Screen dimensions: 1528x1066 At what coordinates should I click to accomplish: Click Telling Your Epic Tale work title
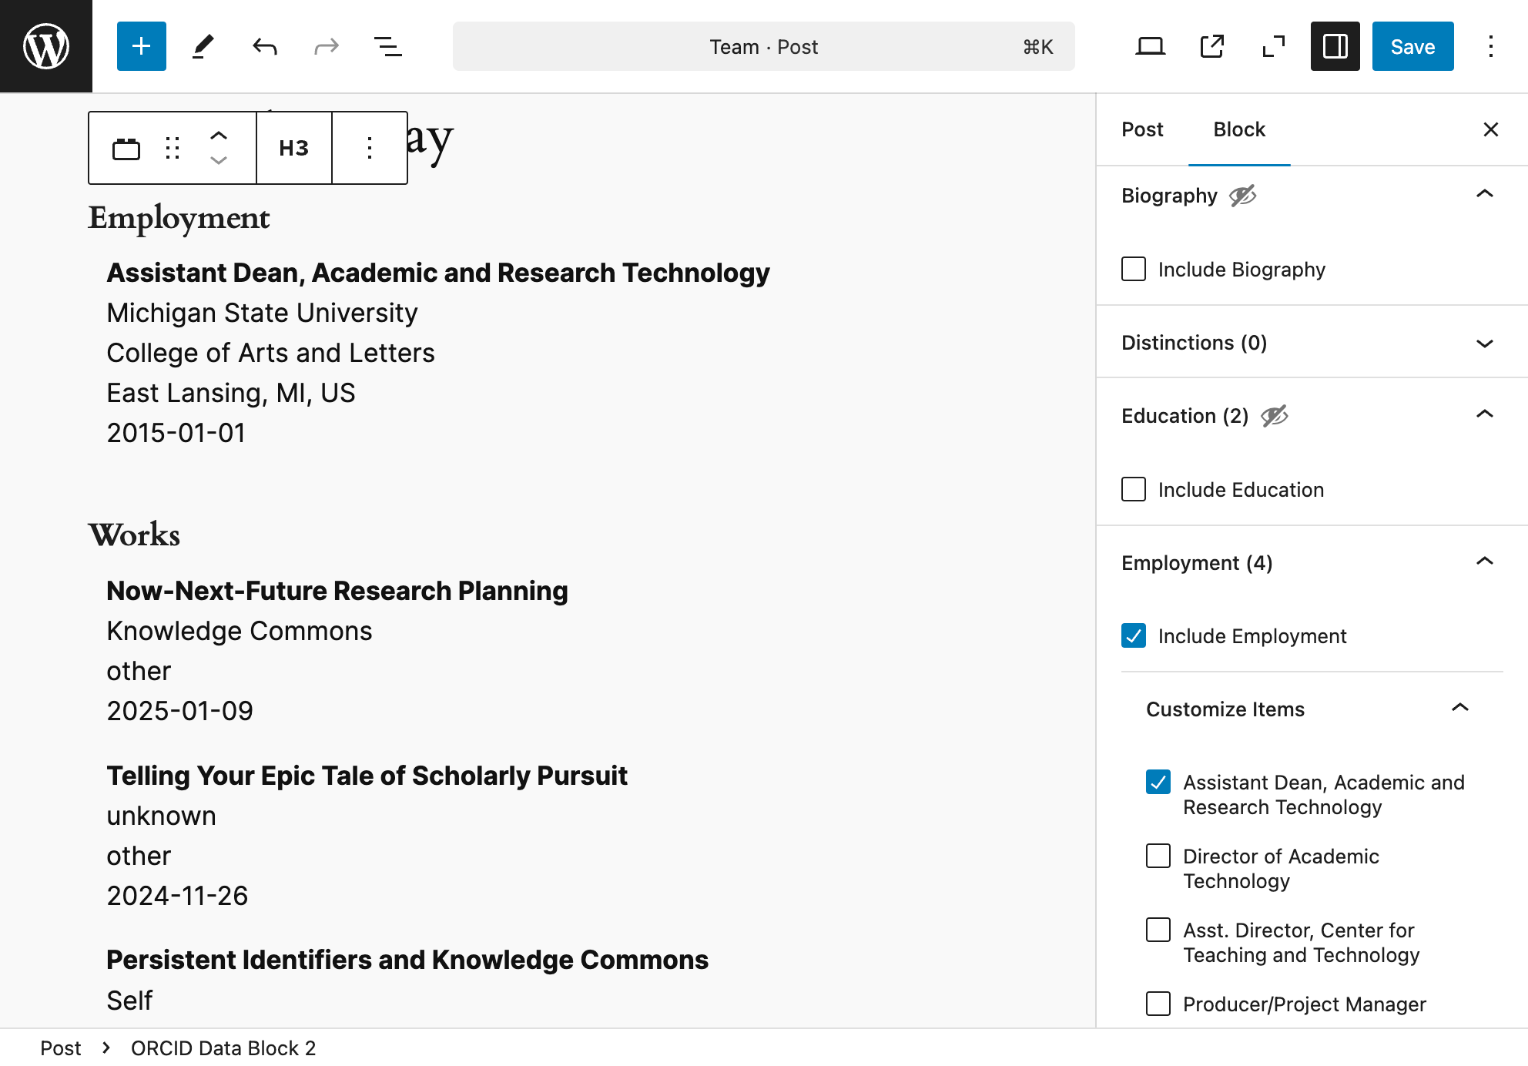pos(367,776)
